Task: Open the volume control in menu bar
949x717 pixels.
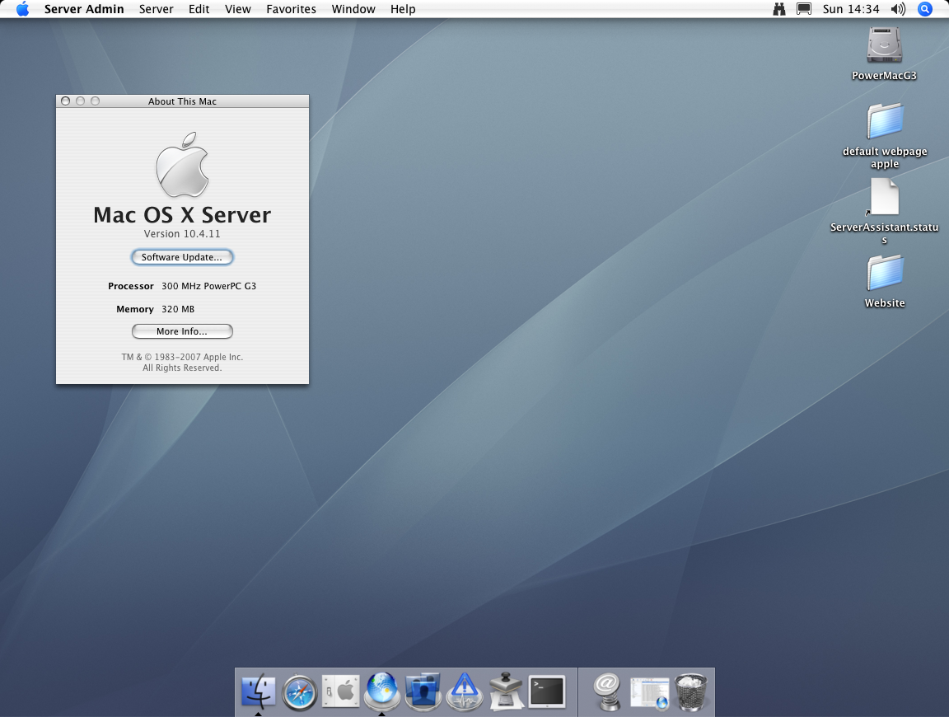Action: tap(898, 9)
